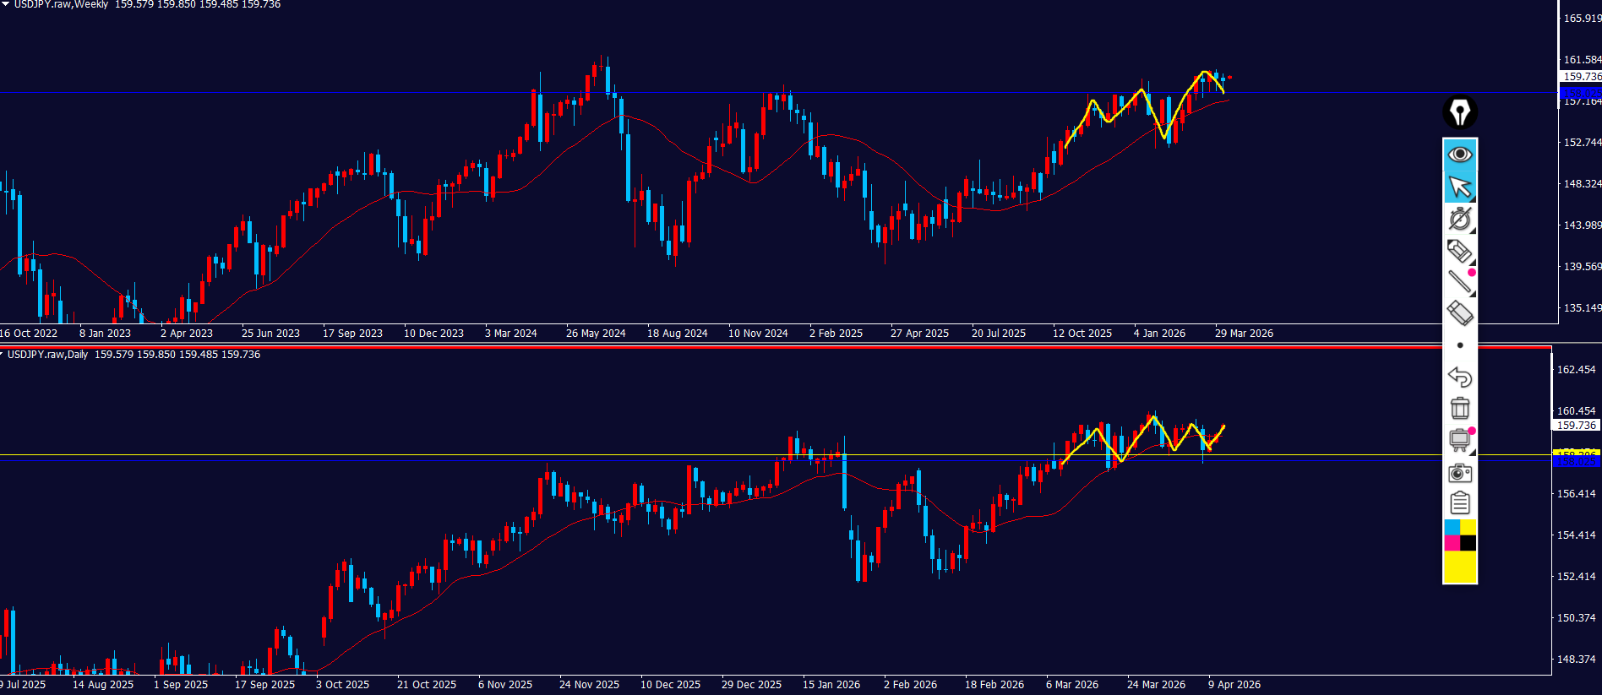Select the pencil drawing tool
The width and height of the screenshot is (1602, 695).
tap(1459, 251)
